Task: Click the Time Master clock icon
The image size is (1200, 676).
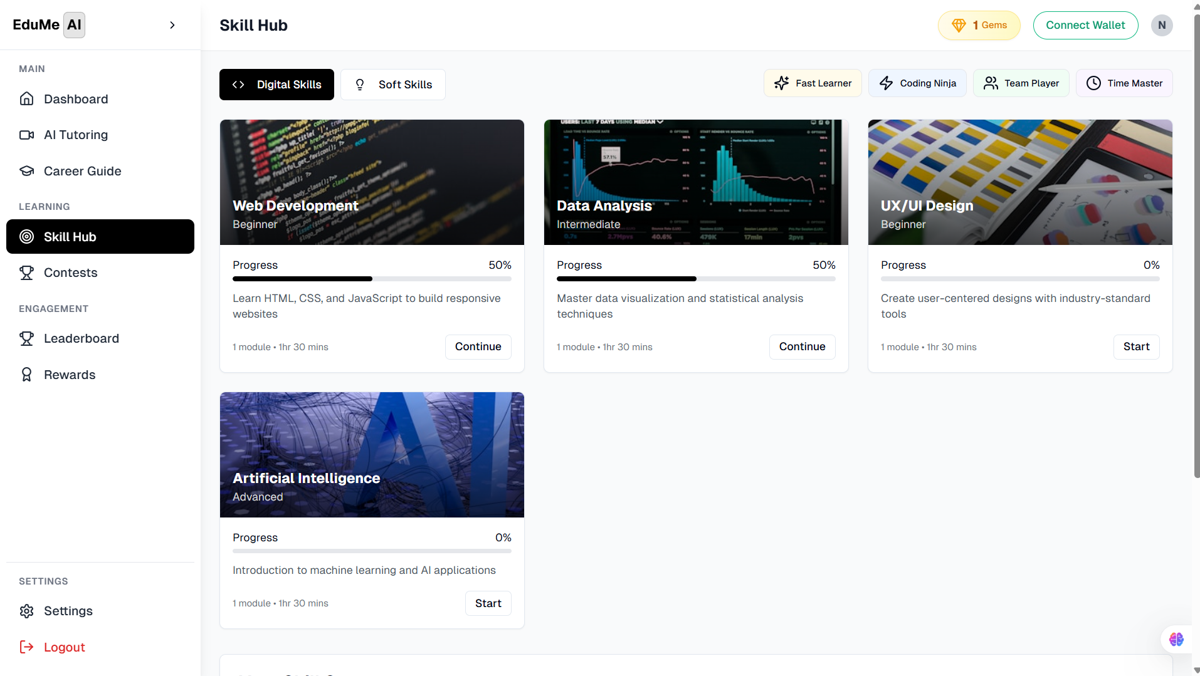Action: [x=1093, y=83]
